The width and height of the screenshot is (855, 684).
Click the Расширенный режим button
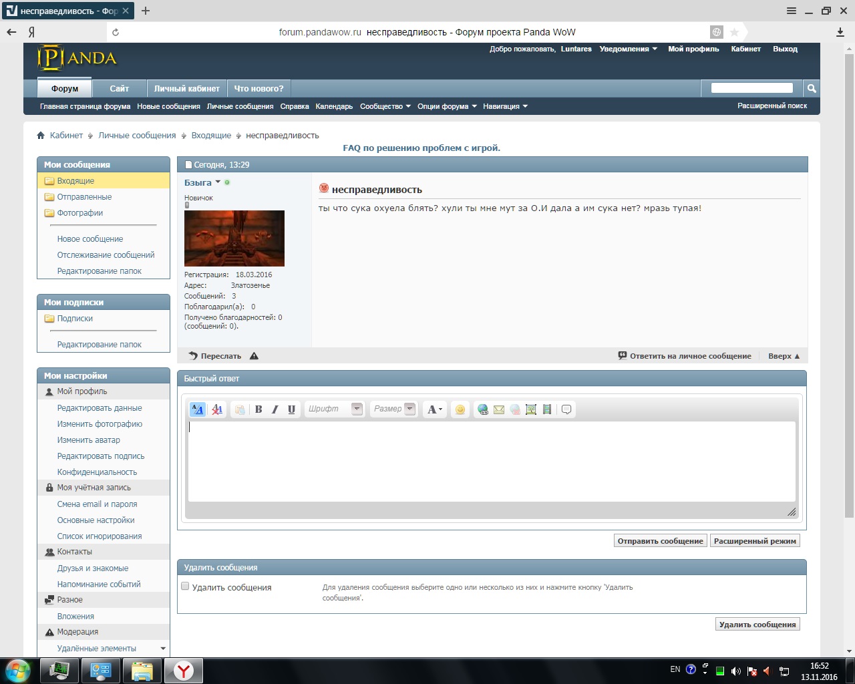pyautogui.click(x=755, y=541)
